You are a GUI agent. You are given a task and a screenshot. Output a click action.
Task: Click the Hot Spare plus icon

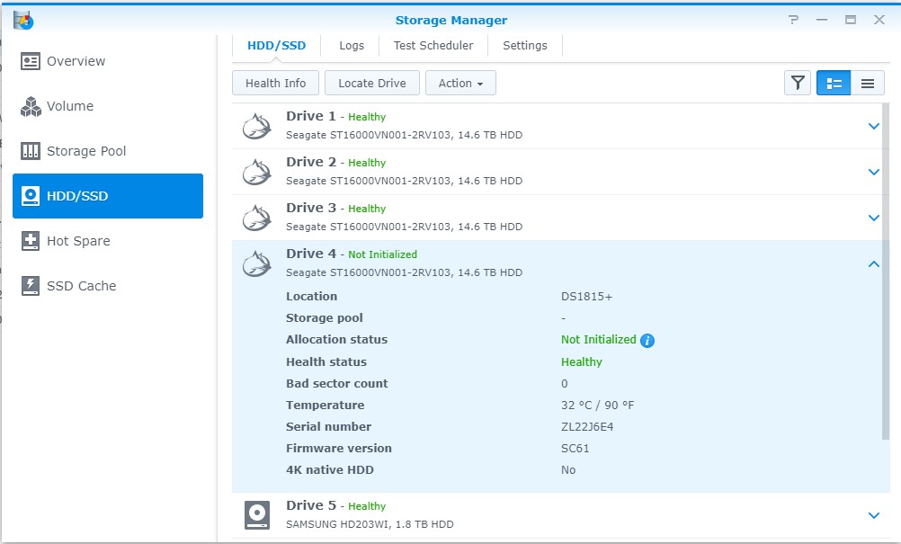coord(31,241)
